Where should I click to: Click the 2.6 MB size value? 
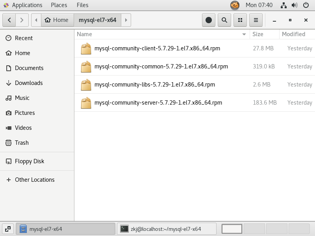pos(261,85)
